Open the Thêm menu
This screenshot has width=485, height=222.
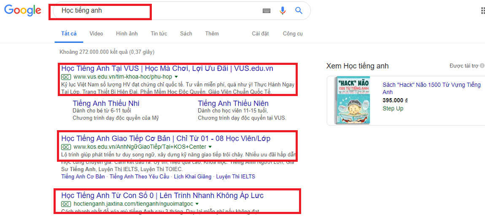coord(212,34)
